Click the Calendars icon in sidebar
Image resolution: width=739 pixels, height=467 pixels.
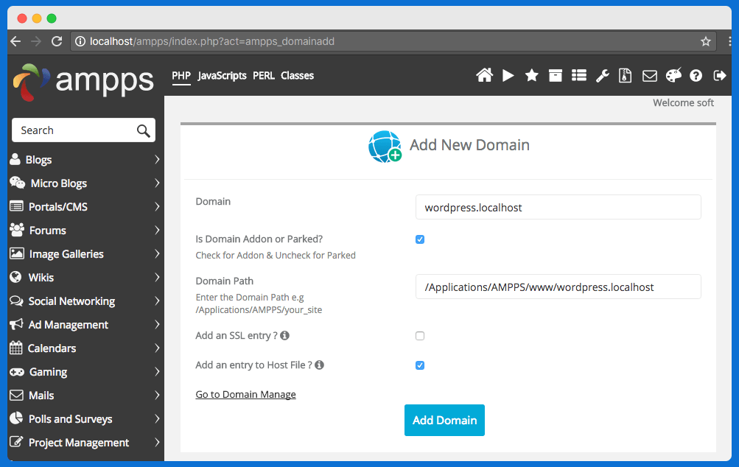coord(16,348)
